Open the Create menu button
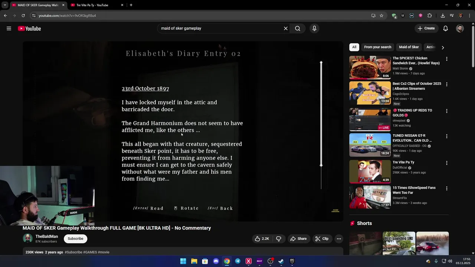 [426, 29]
